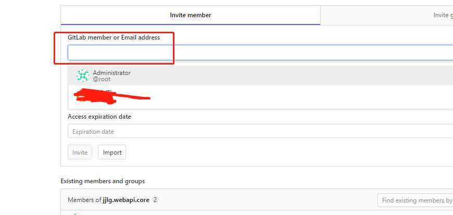
Task: Select the Administrator @root suggestion
Action: [260, 75]
